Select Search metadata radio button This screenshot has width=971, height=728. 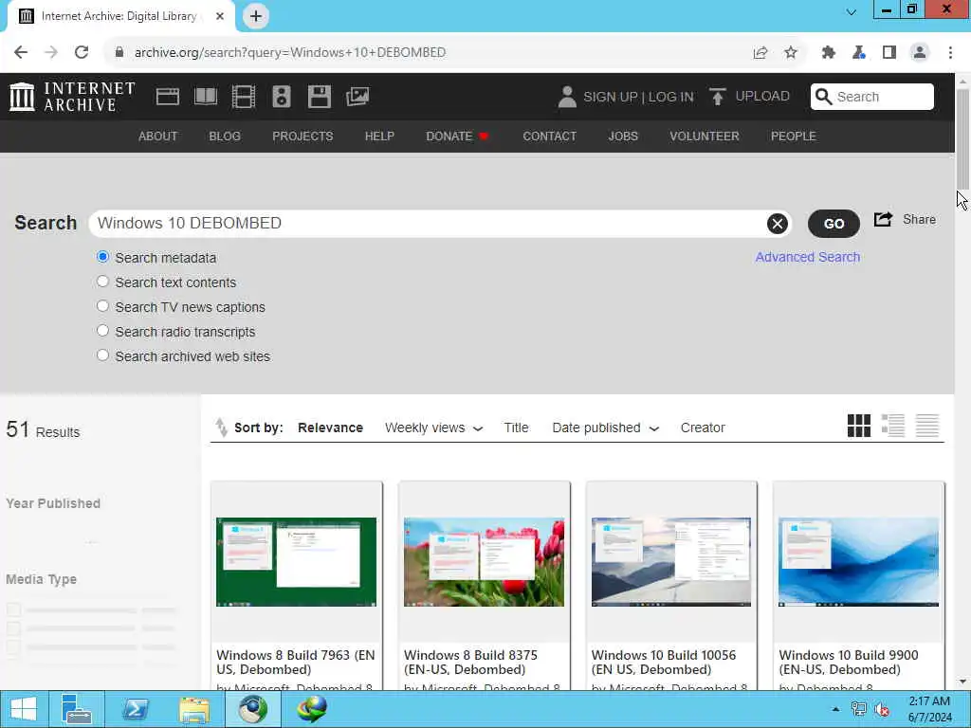click(x=102, y=257)
